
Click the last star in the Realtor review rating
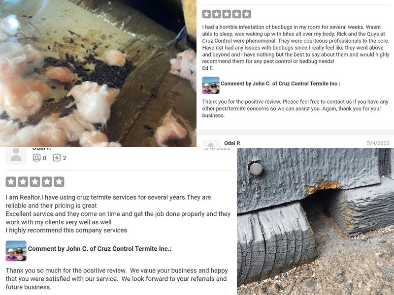click(x=59, y=181)
